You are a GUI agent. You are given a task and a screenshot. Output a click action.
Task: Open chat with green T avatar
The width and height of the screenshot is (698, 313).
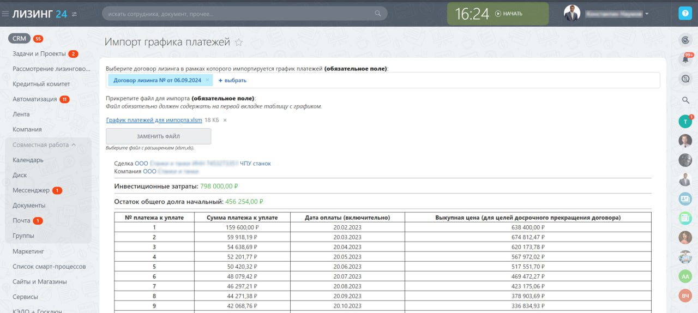click(x=685, y=122)
